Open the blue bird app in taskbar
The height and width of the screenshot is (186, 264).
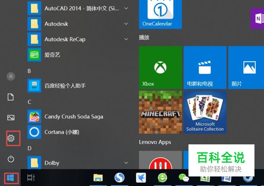pos(141,178)
